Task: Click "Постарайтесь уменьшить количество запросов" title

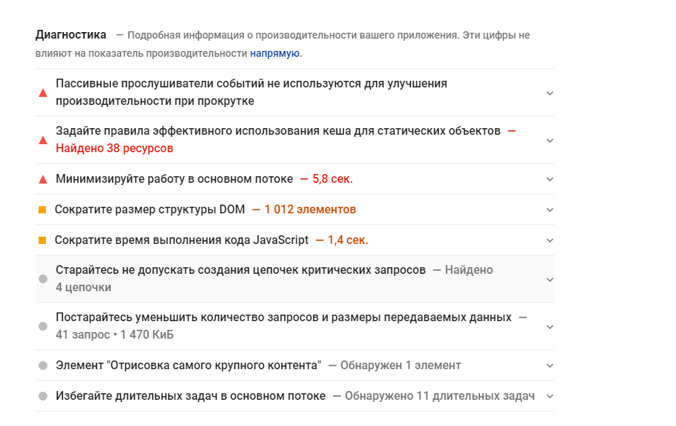Action: pyautogui.click(x=283, y=317)
